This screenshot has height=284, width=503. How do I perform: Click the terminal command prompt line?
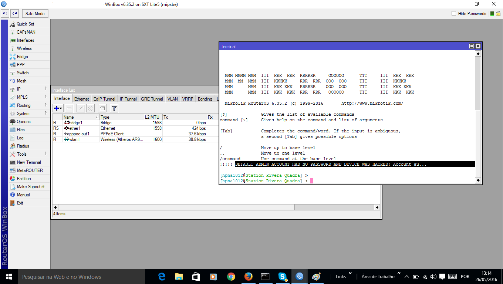pos(347,181)
